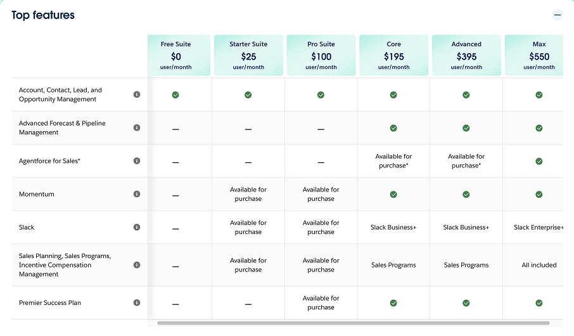Click the 'Premier Success Plan' feature label
This screenshot has width=574, height=336.
point(50,302)
